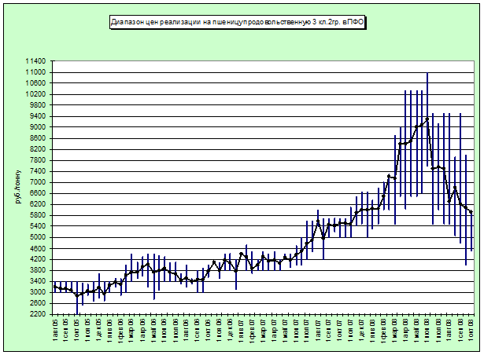
Task: Click the 11400 label on the value axis
Action: 36,61
